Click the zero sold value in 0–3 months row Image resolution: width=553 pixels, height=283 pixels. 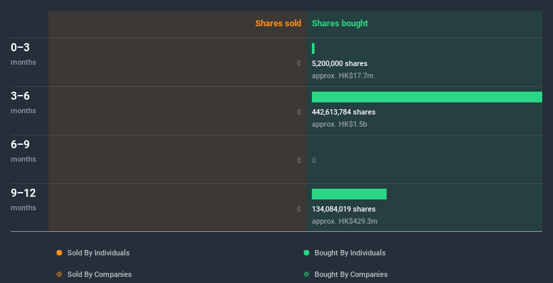[299, 63]
